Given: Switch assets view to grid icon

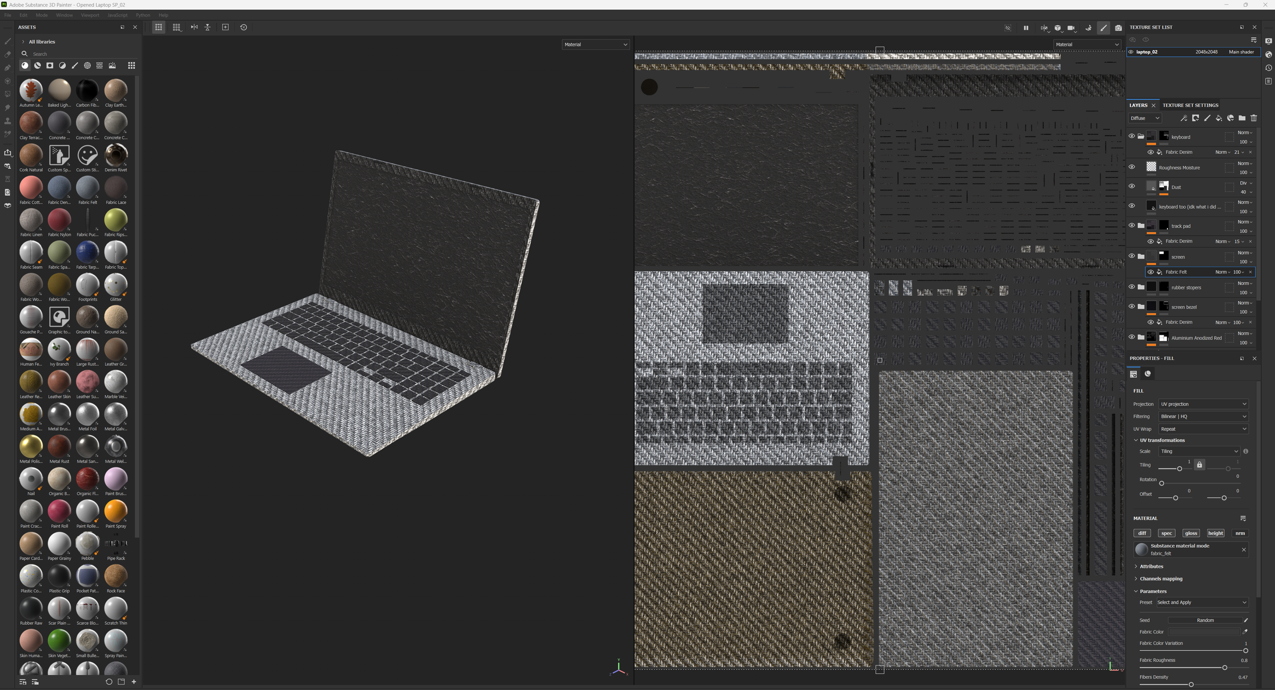Looking at the screenshot, I should point(132,65).
